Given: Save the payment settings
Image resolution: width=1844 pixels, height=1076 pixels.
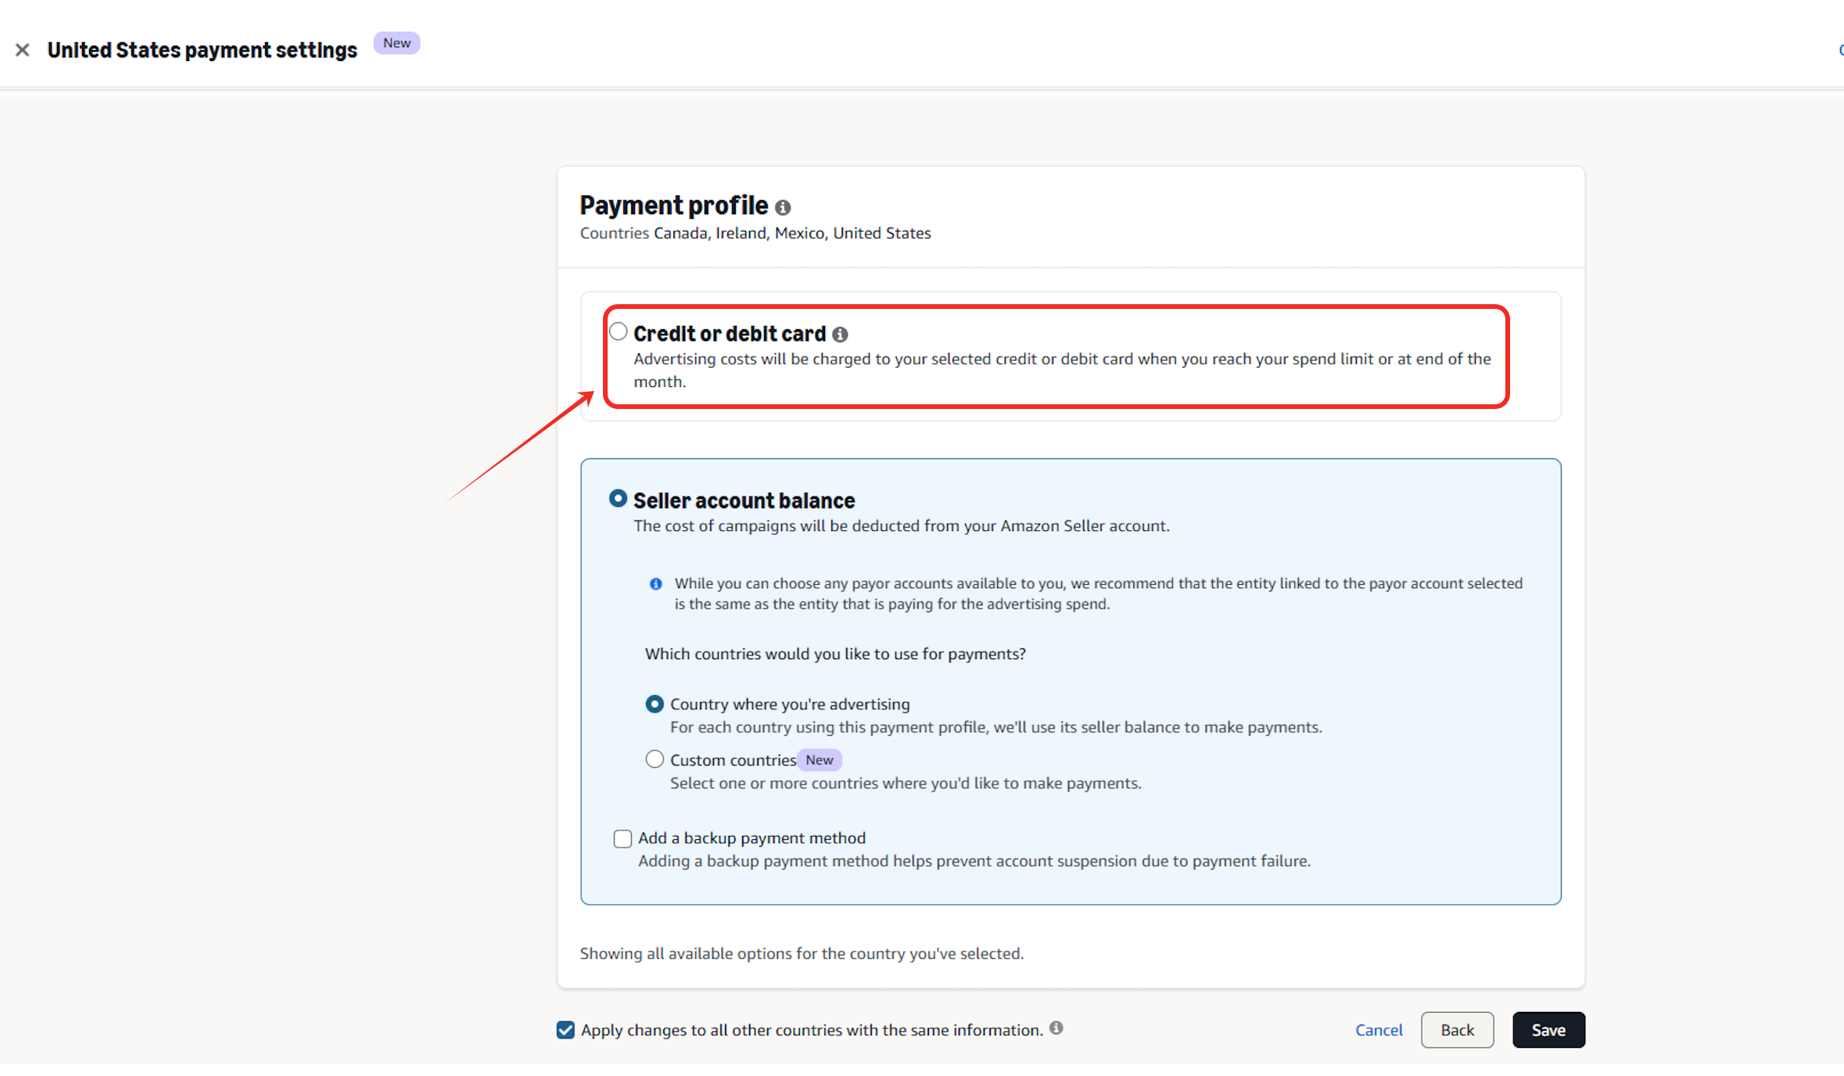Looking at the screenshot, I should pos(1548,1030).
